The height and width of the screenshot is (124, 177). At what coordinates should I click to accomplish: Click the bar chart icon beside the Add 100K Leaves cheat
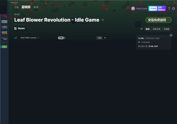tap(15, 38)
